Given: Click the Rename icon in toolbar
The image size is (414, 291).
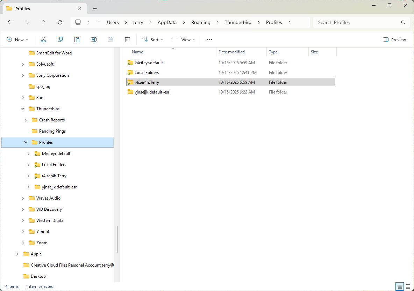Looking at the screenshot, I should (94, 40).
